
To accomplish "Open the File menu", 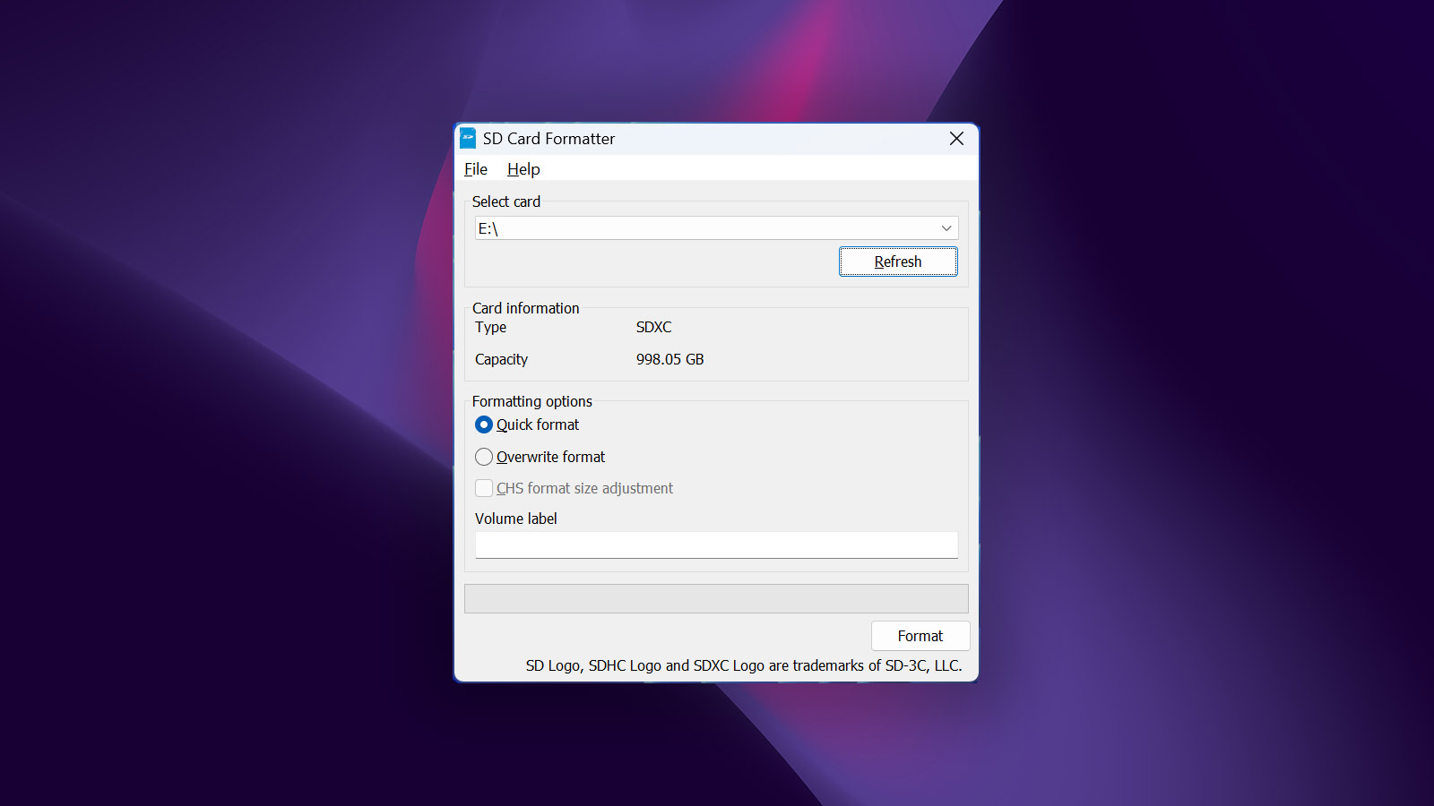I will [476, 169].
